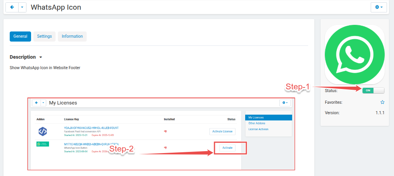Open the Settings tab
The width and height of the screenshot is (394, 176).
tap(44, 36)
